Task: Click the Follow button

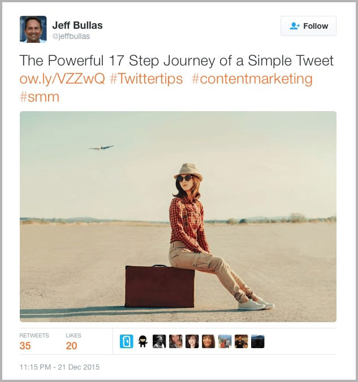Action: [x=308, y=26]
